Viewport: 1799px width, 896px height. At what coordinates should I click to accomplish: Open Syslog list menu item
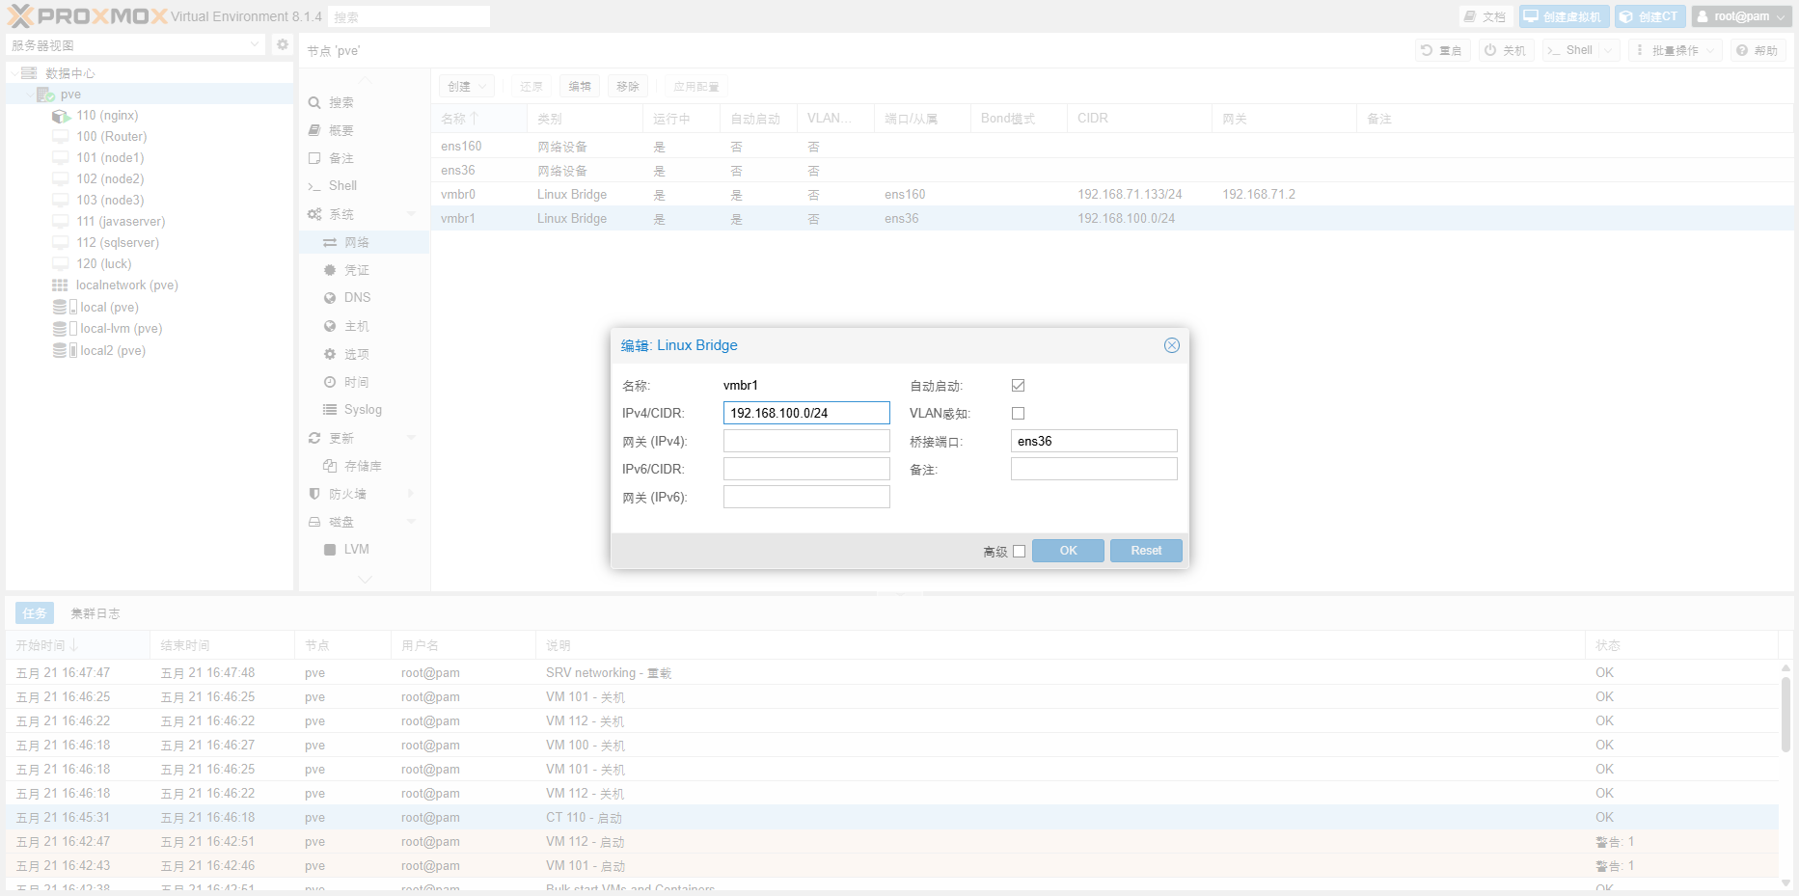click(x=364, y=410)
